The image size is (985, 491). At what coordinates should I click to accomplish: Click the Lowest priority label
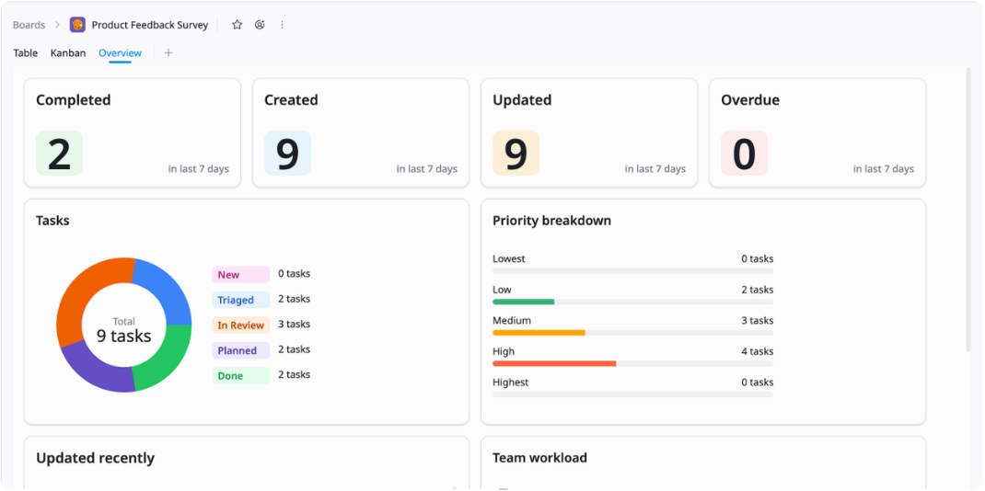[509, 258]
